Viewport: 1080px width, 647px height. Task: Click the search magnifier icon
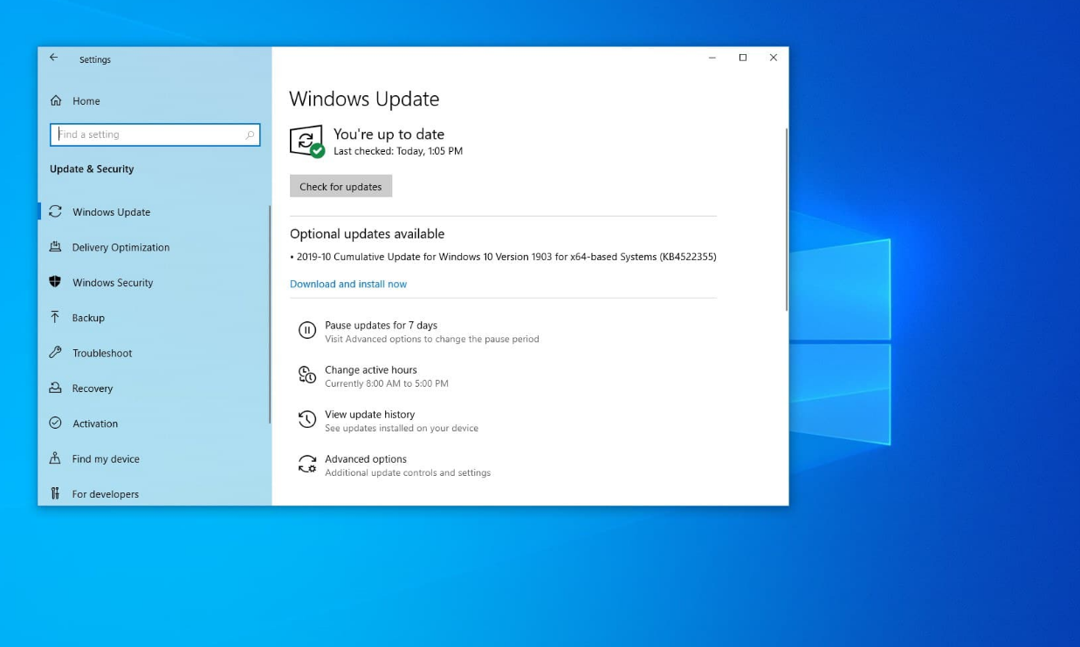coord(250,134)
